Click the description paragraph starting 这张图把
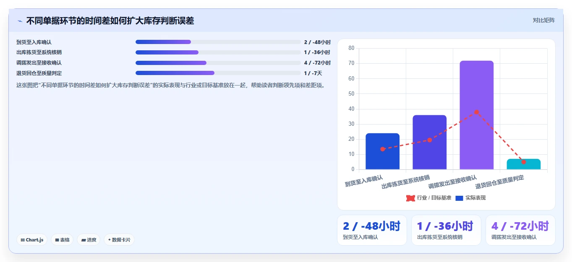The width and height of the screenshot is (572, 262). [x=170, y=85]
